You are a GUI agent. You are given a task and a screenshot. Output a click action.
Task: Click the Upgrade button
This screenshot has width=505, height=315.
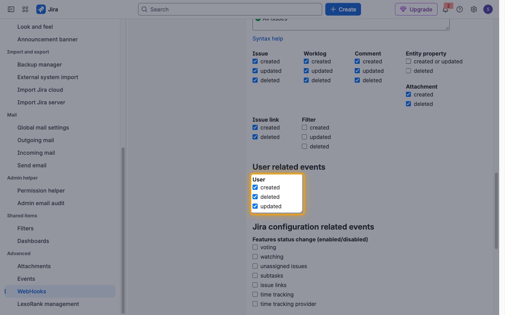(x=416, y=9)
